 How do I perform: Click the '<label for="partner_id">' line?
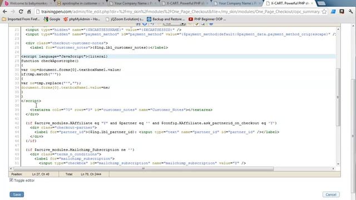click(157, 132)
